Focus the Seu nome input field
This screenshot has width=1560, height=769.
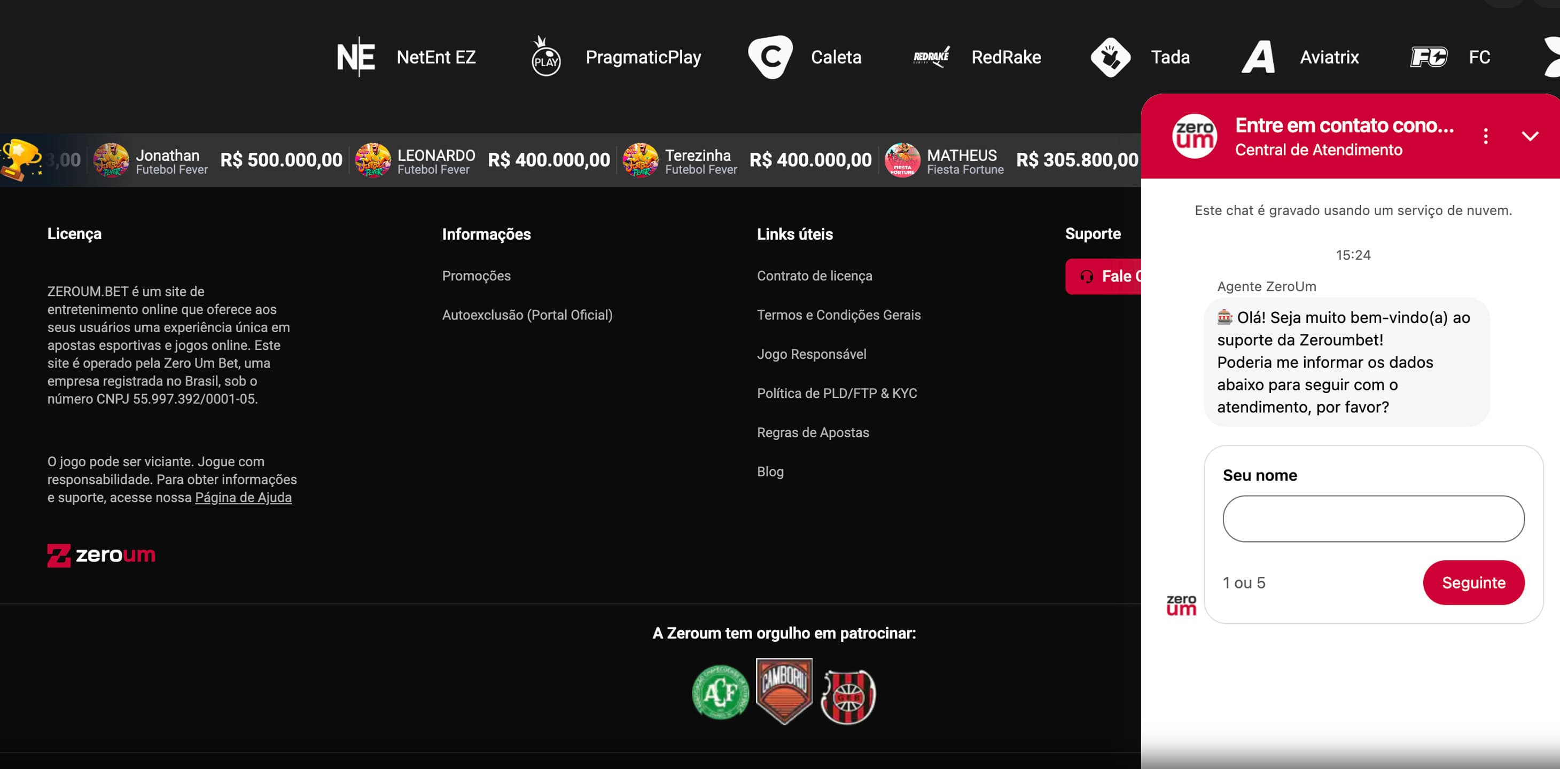tap(1374, 519)
